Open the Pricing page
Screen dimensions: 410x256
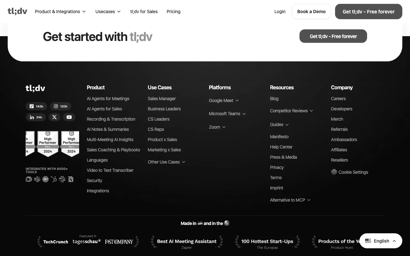tap(173, 12)
